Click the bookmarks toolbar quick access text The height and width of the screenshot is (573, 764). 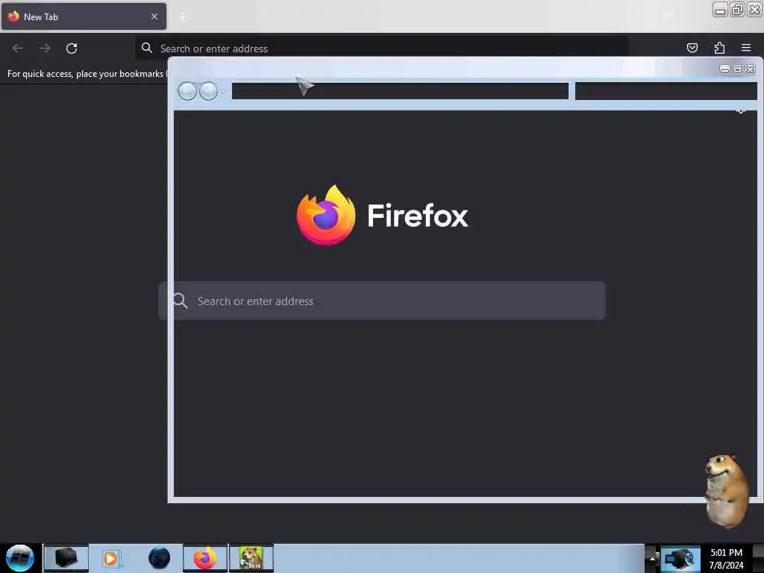[86, 74]
